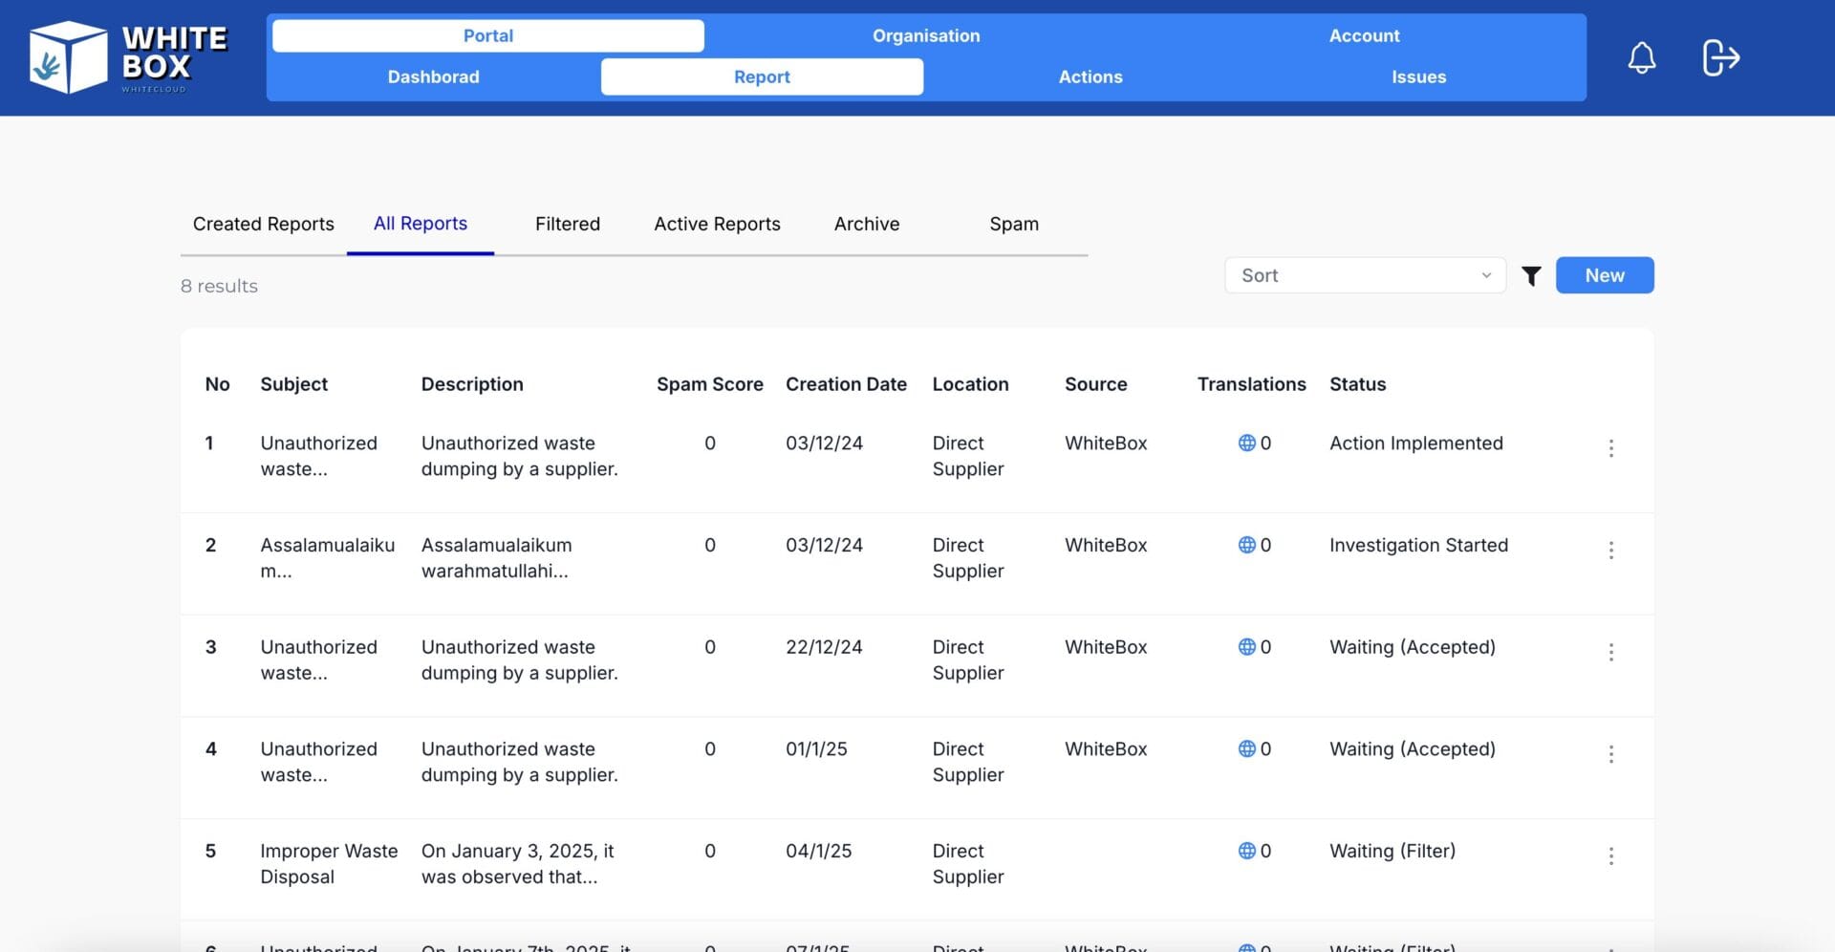The width and height of the screenshot is (1835, 952).
Task: Open row 5 more options menu
Action: 1610,856
